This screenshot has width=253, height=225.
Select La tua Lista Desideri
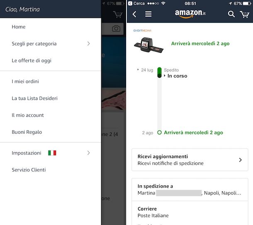click(34, 98)
